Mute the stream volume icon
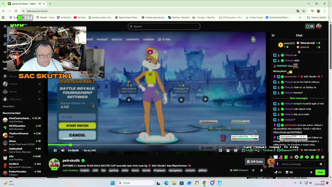 63,150
